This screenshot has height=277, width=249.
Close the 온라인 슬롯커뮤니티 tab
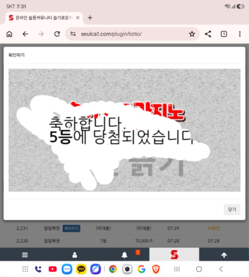(78, 18)
